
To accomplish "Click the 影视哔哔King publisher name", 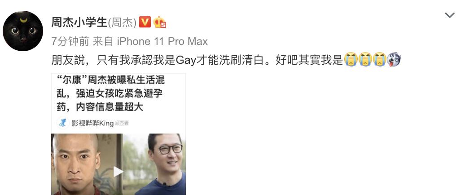I will [x=92, y=124].
